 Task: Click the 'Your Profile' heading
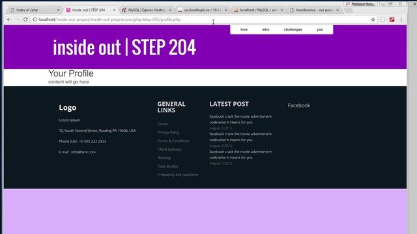71,73
